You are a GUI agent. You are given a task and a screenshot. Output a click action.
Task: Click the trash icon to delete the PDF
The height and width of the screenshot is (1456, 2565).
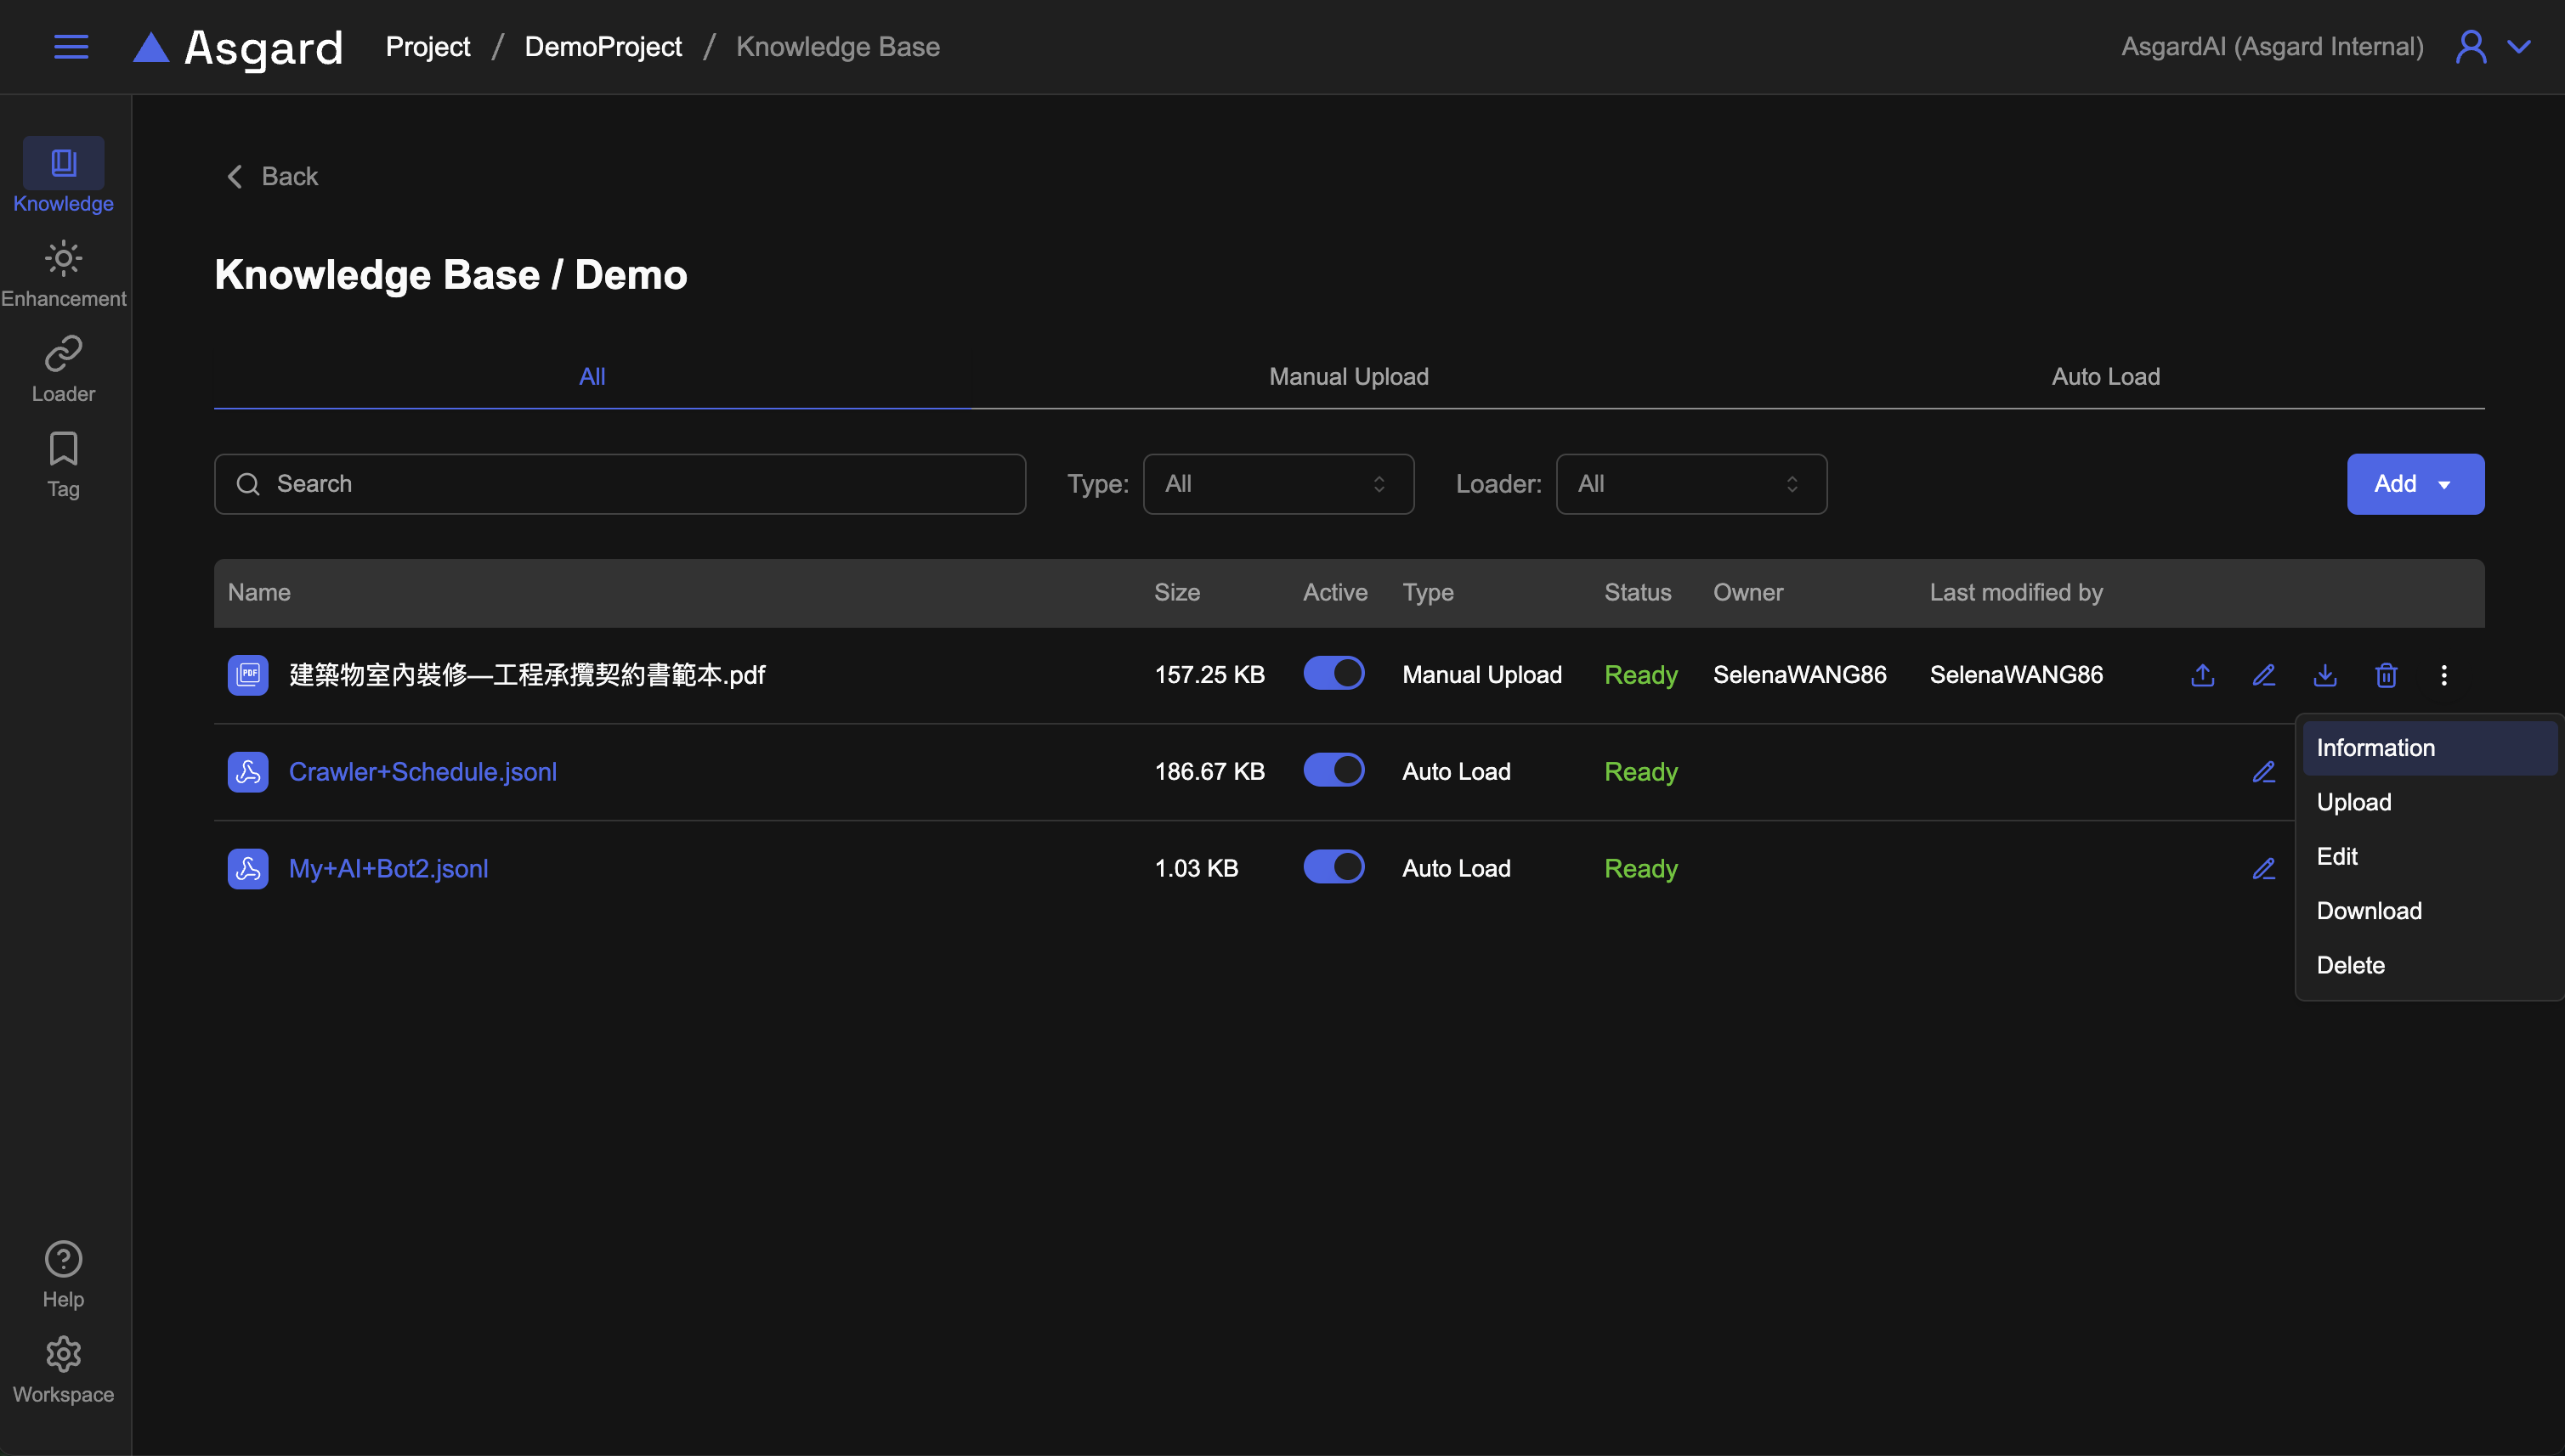[x=2386, y=675]
